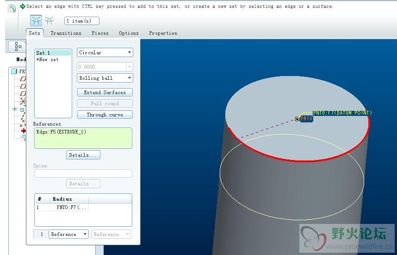
Task: Click the Through curve button
Action: 105,115
